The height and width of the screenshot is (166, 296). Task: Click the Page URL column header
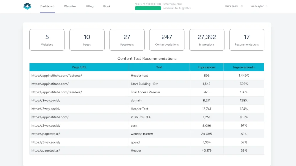click(79, 67)
